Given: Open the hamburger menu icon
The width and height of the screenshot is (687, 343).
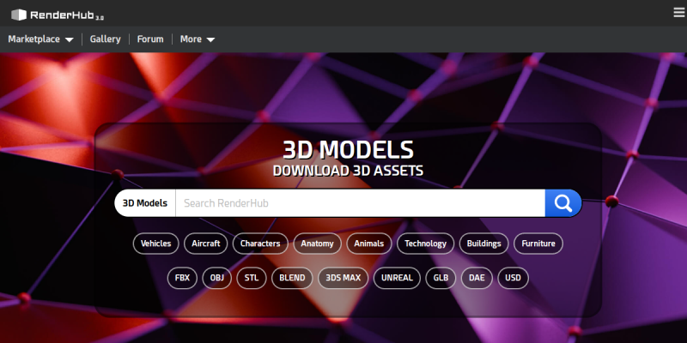Looking at the screenshot, I should (x=679, y=13).
